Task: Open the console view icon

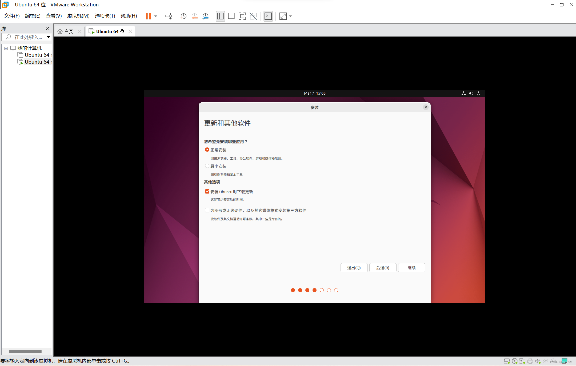Action: (268, 16)
